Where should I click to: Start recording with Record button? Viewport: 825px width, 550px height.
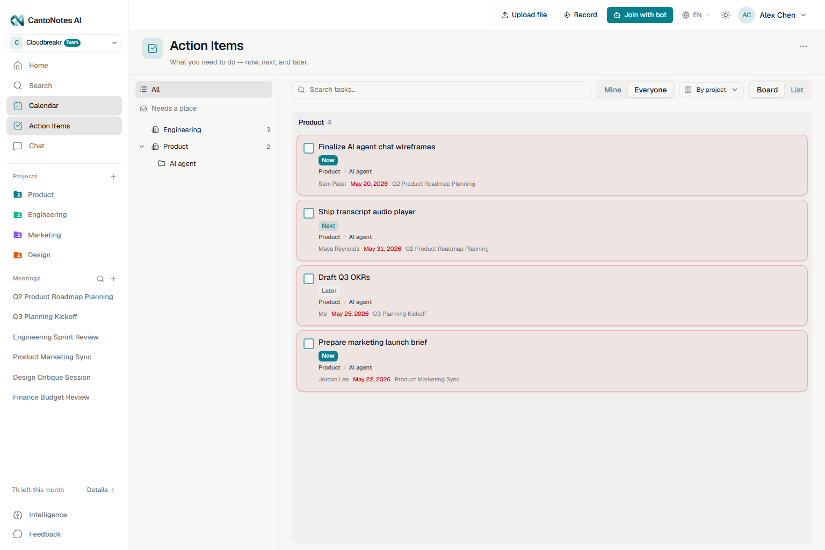point(581,15)
